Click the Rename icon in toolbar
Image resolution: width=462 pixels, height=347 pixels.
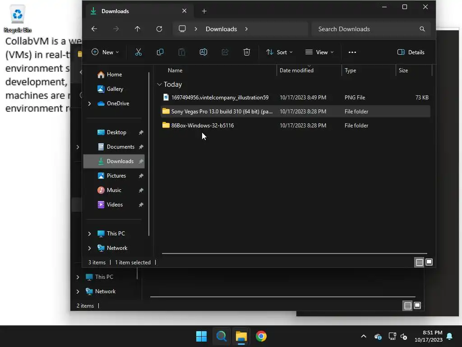[x=203, y=52]
